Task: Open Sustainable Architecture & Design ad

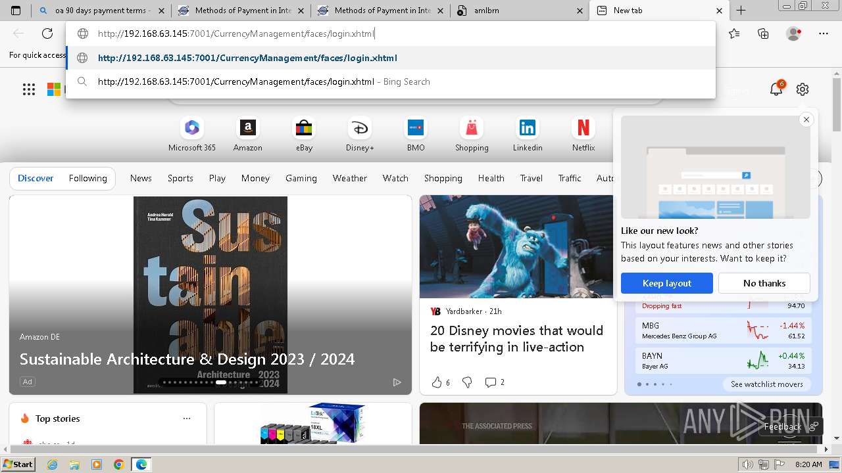Action: (187, 359)
